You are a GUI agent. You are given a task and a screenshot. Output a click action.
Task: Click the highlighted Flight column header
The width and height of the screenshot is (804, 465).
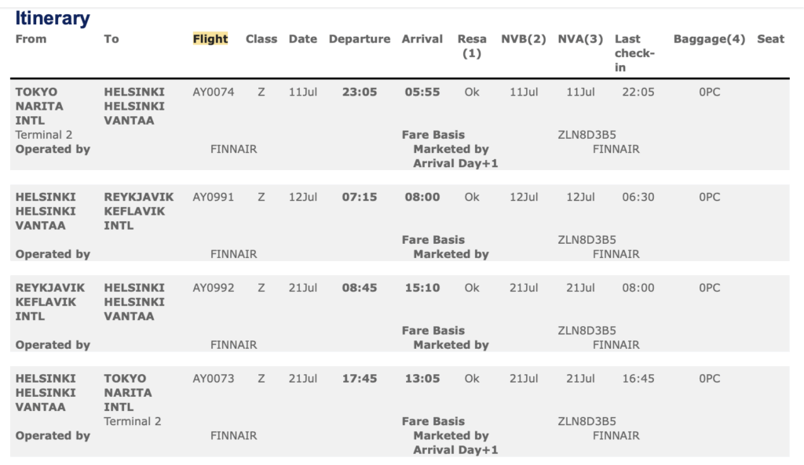210,39
